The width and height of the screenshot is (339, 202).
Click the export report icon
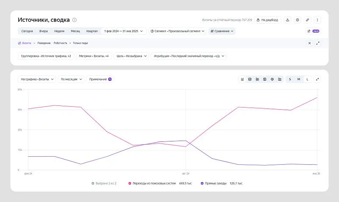[288, 20]
